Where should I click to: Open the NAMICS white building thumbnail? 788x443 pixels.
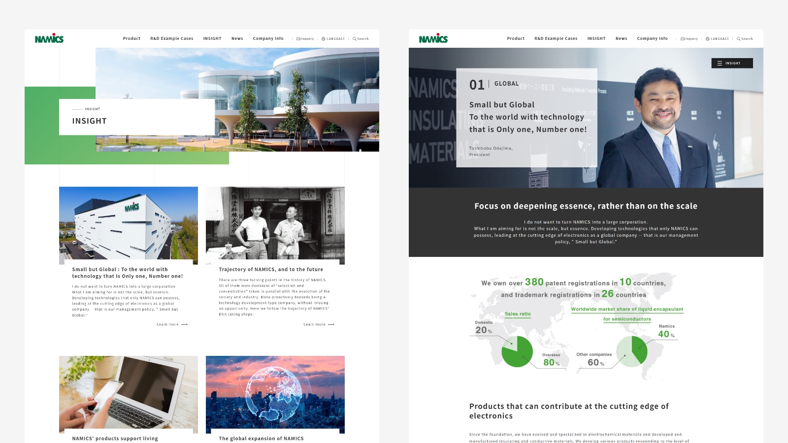(129, 225)
